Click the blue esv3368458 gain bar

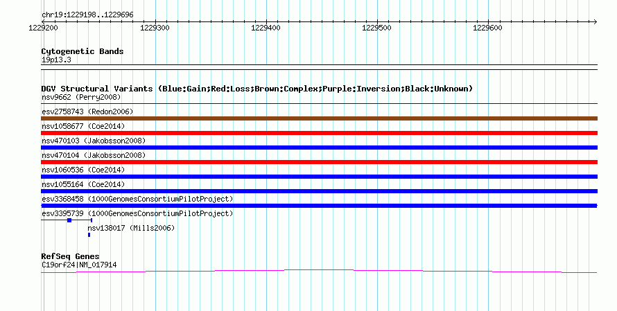(319, 206)
